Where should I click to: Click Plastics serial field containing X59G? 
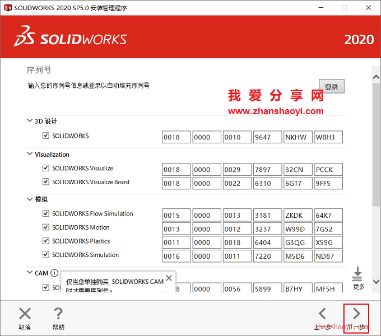tap(328, 242)
